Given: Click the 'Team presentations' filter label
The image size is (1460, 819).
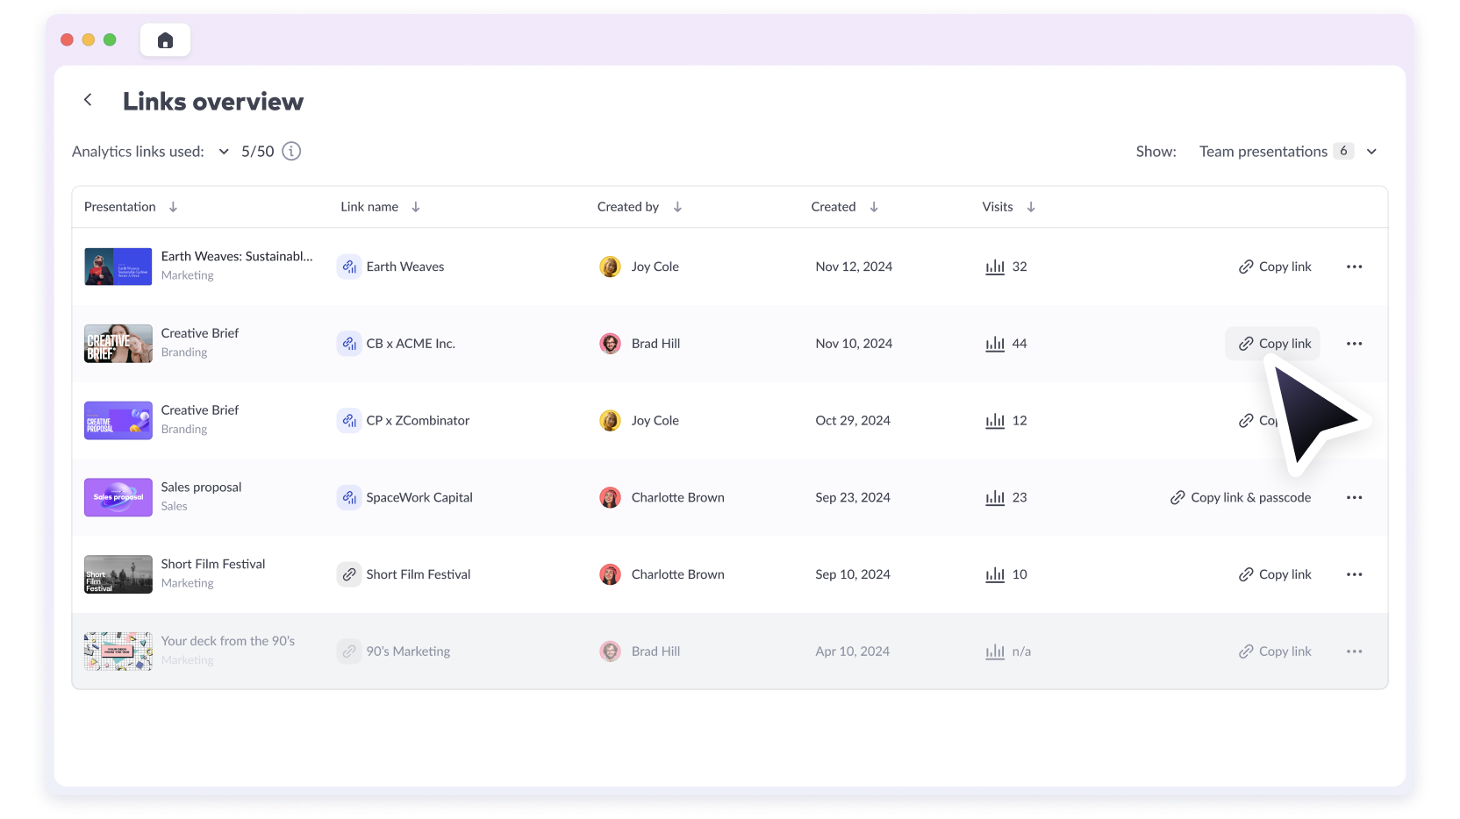Looking at the screenshot, I should pyautogui.click(x=1263, y=152).
